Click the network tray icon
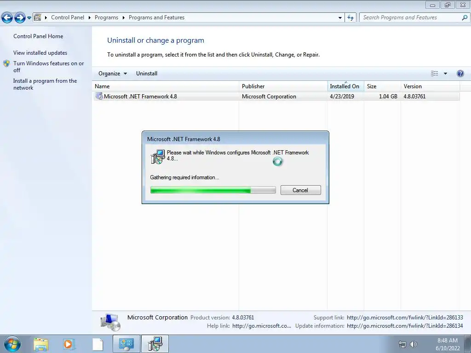 (x=402, y=344)
